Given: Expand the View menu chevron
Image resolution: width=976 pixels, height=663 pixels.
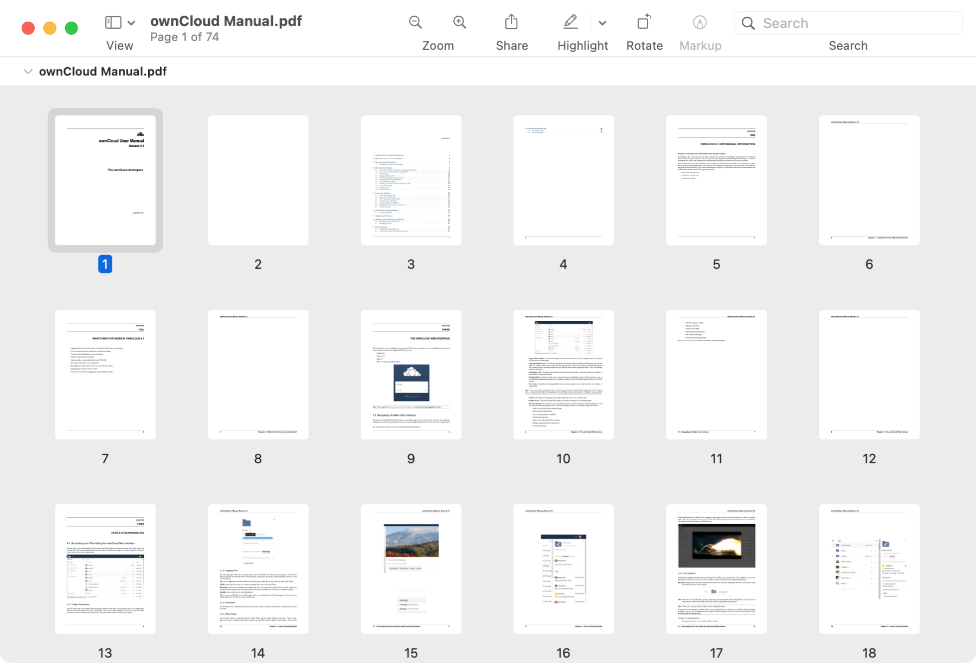Looking at the screenshot, I should (131, 23).
